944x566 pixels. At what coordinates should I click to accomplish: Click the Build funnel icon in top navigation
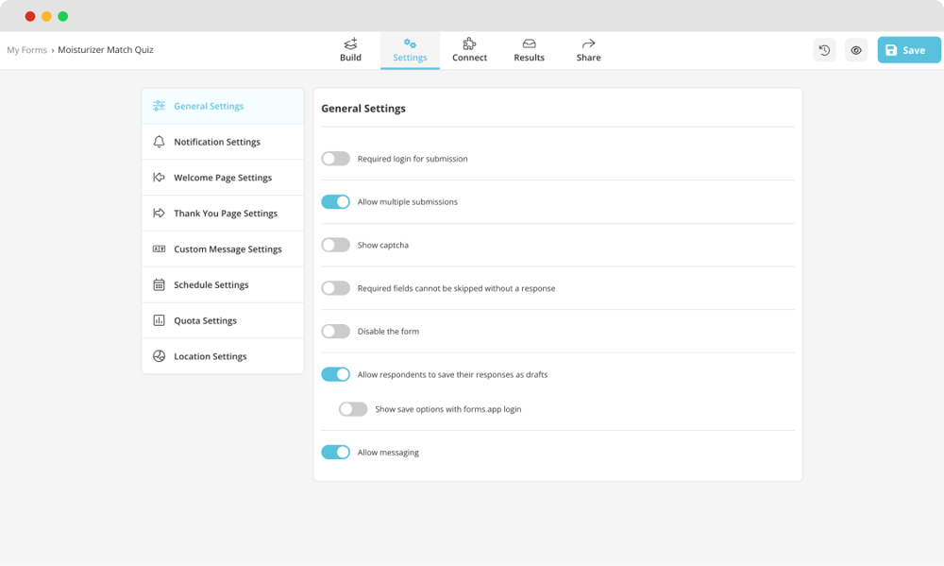tap(350, 43)
